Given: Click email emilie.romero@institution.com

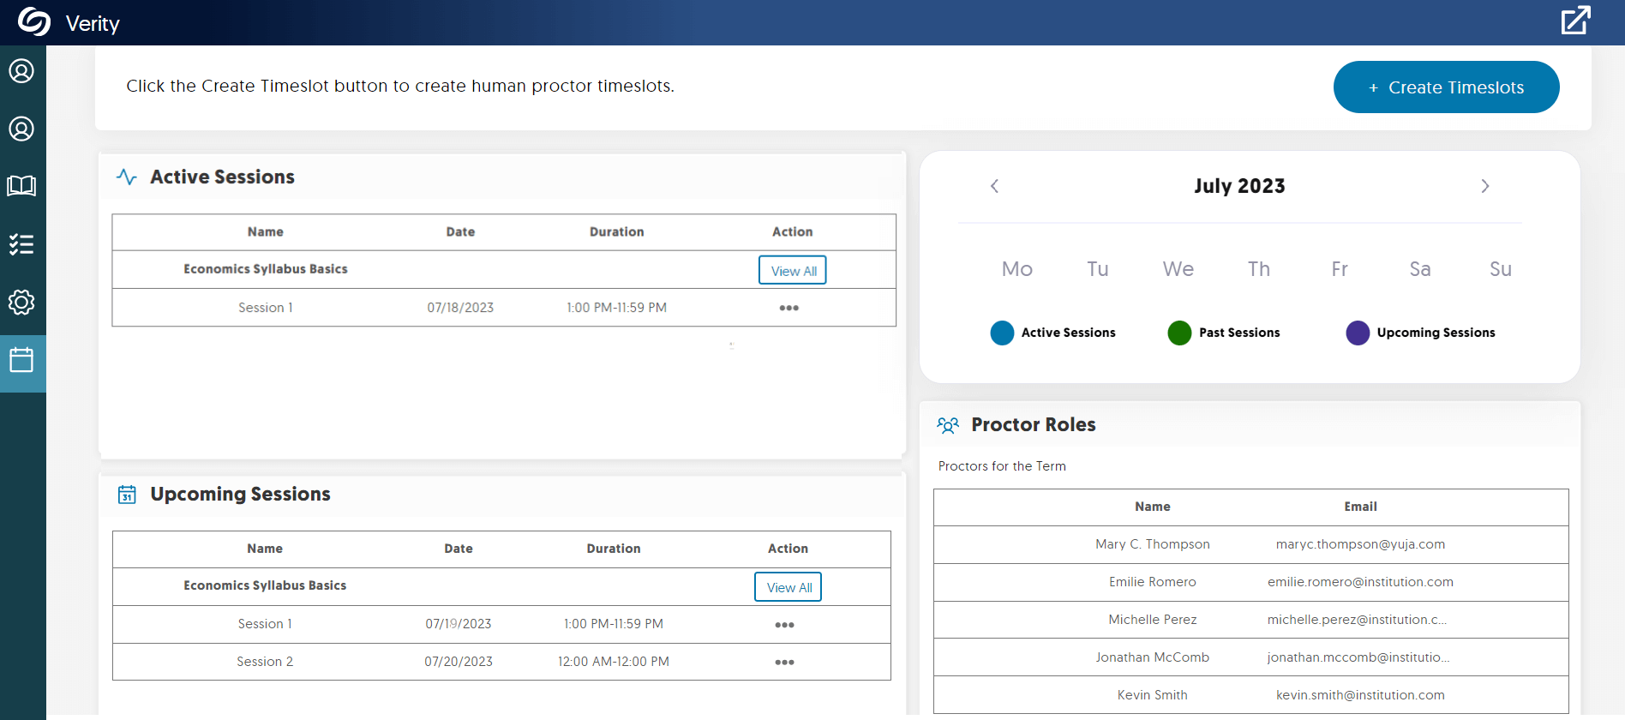Looking at the screenshot, I should click(x=1360, y=582).
